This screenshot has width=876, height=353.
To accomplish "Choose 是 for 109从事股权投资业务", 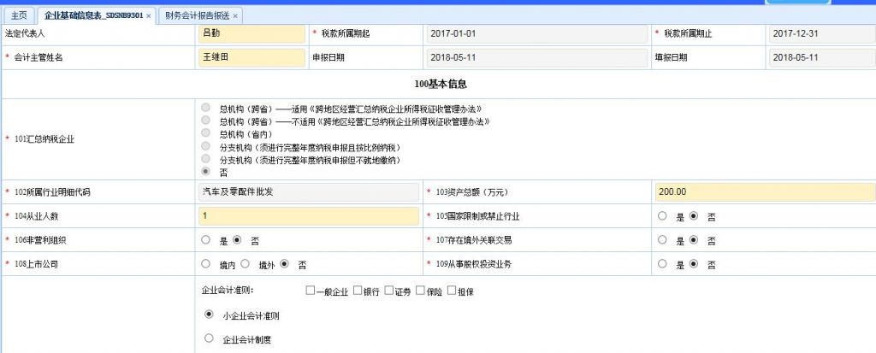I will (662, 264).
